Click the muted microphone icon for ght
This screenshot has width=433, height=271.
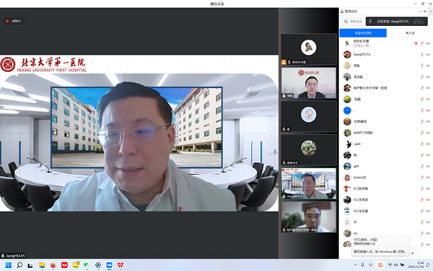[422, 166]
